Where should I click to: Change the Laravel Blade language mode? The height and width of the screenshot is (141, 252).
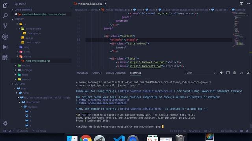click(229, 131)
